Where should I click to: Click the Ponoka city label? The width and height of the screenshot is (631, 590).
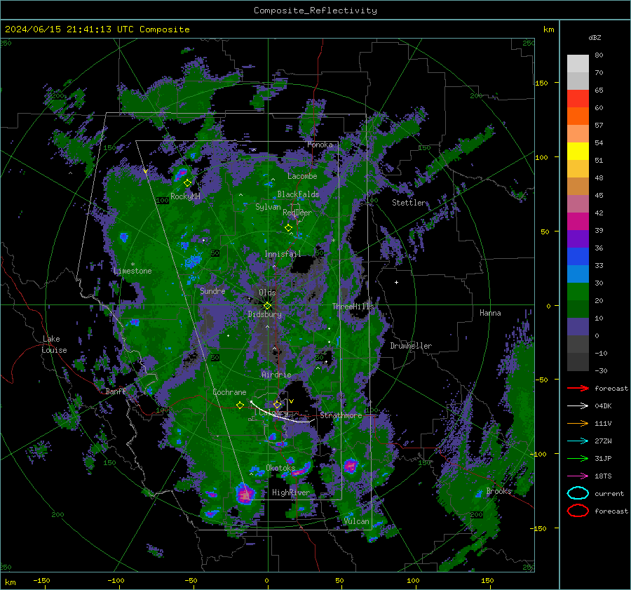pyautogui.click(x=320, y=145)
